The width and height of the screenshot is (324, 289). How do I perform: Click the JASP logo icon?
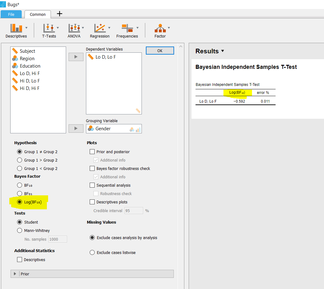tap(3, 4)
